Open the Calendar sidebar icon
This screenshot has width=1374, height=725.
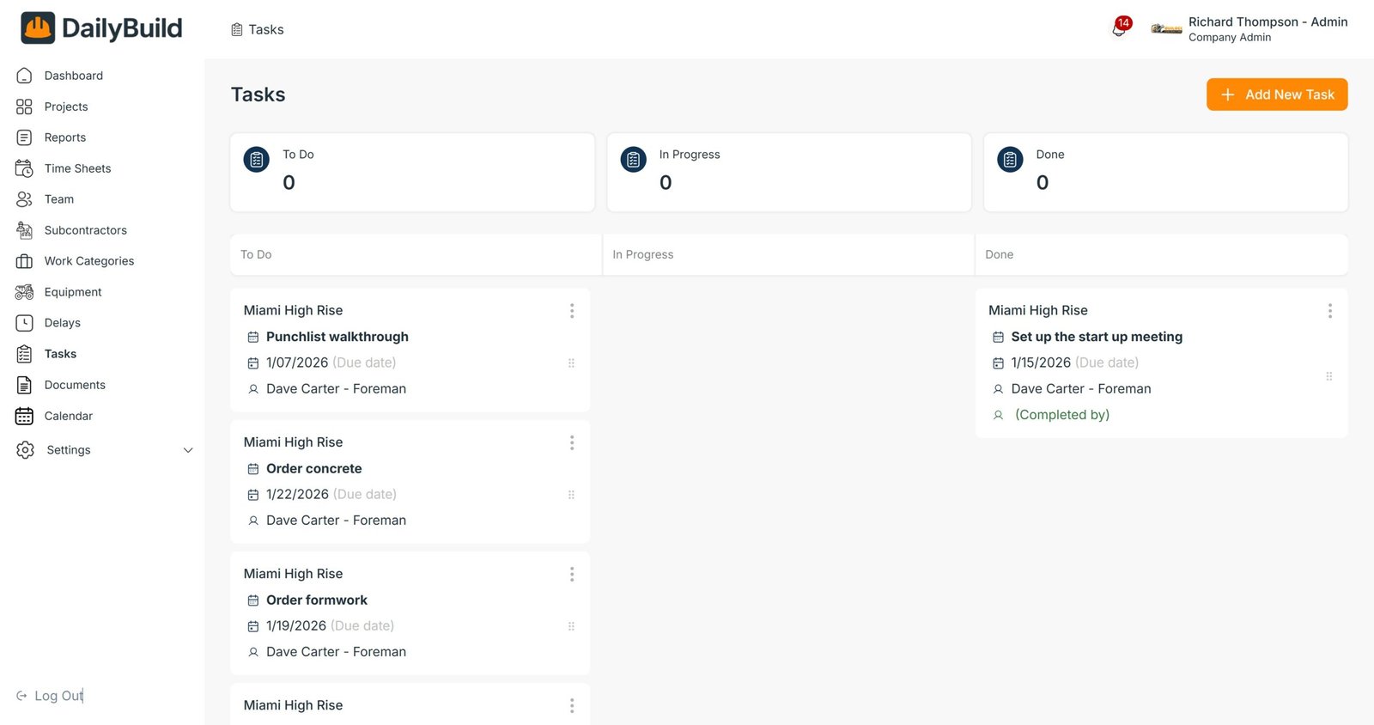point(24,416)
